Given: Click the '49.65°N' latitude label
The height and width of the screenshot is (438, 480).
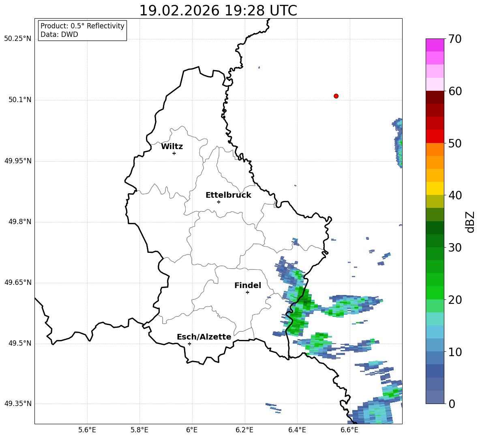Looking at the screenshot, I should [18, 282].
